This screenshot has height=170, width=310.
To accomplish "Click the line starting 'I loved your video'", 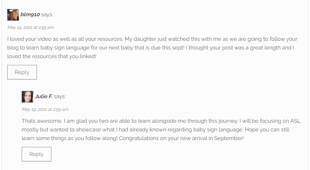I will click(x=152, y=39).
